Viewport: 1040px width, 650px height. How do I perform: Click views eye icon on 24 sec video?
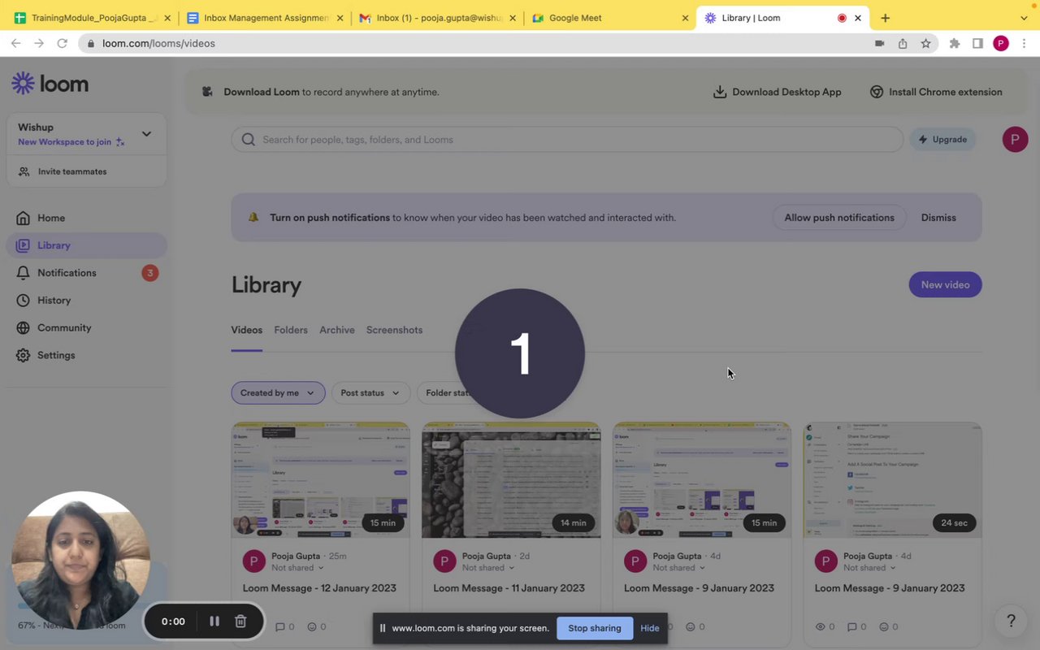point(820,627)
